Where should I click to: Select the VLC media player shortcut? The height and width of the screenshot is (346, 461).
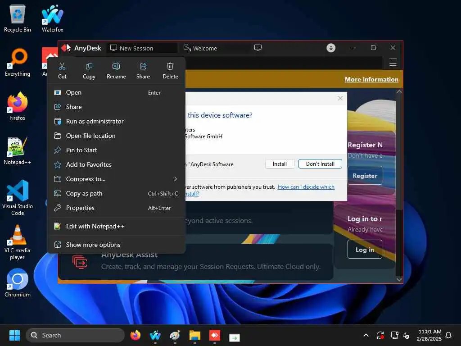click(18, 242)
